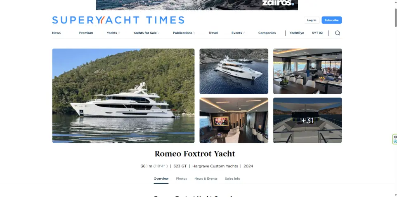This screenshot has height=197, width=397.
Task: Select the Overview tab
Action: 161,178
